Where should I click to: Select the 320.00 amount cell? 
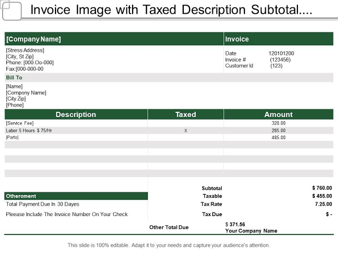click(x=278, y=123)
